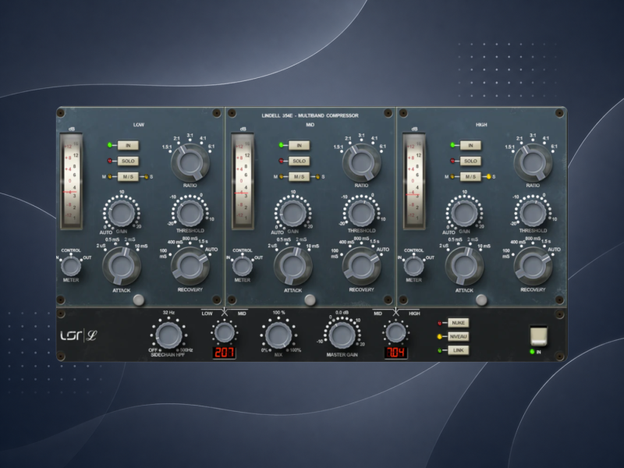Click the silver button under LOW band

(139, 300)
